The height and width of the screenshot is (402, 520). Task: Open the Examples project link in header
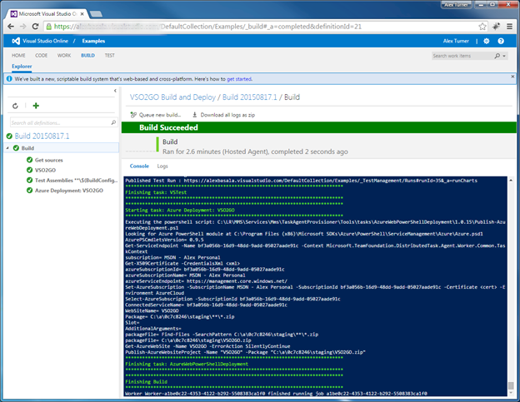coord(93,41)
